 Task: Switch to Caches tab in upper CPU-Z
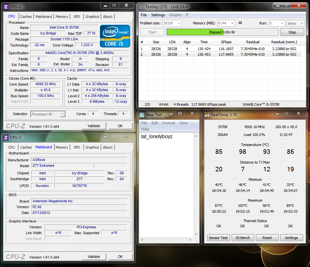(x=26, y=17)
